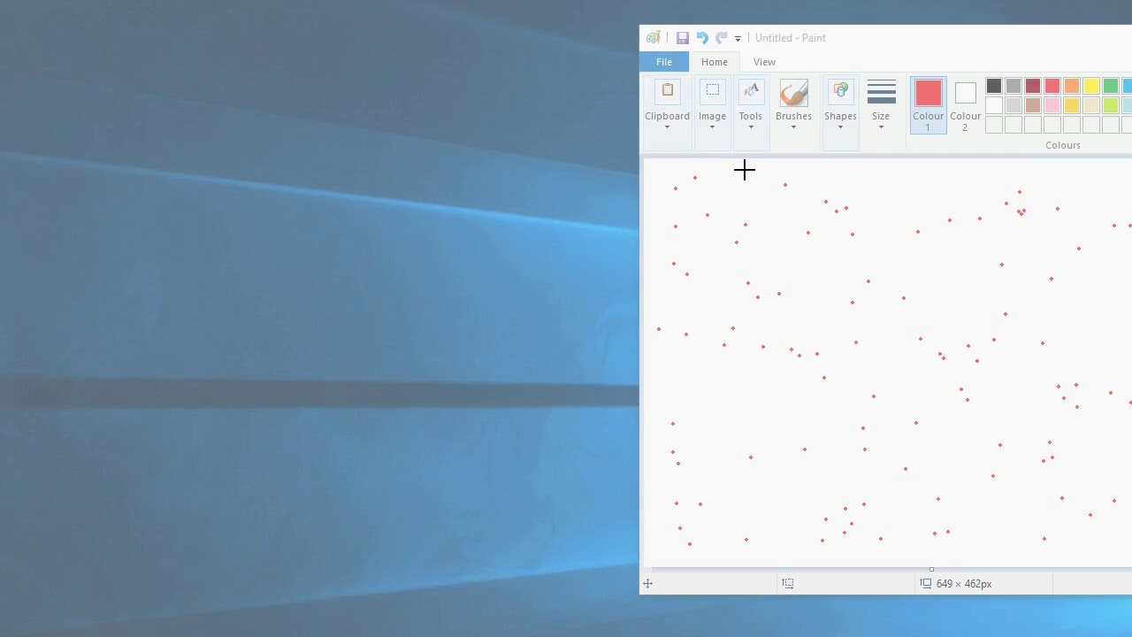The width and height of the screenshot is (1132, 637).
Task: Undo the last action
Action: 701,38
